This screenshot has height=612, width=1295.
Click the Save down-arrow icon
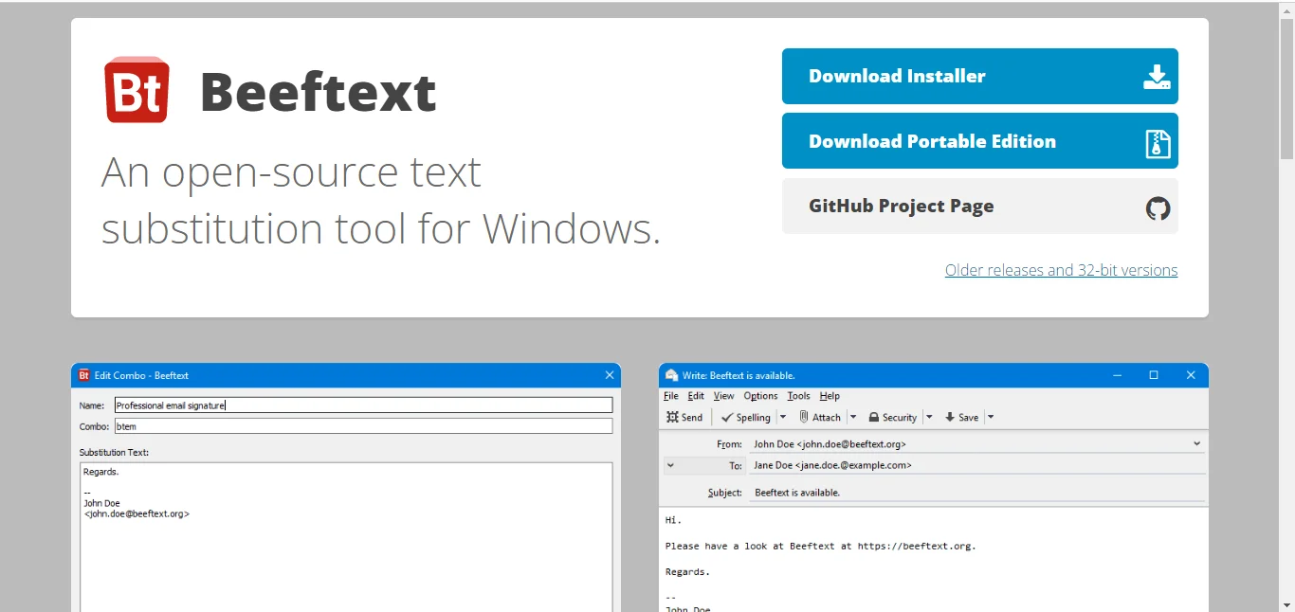(x=950, y=417)
